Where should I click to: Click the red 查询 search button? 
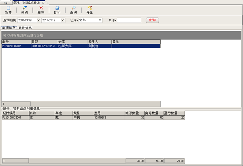[x=152, y=20]
